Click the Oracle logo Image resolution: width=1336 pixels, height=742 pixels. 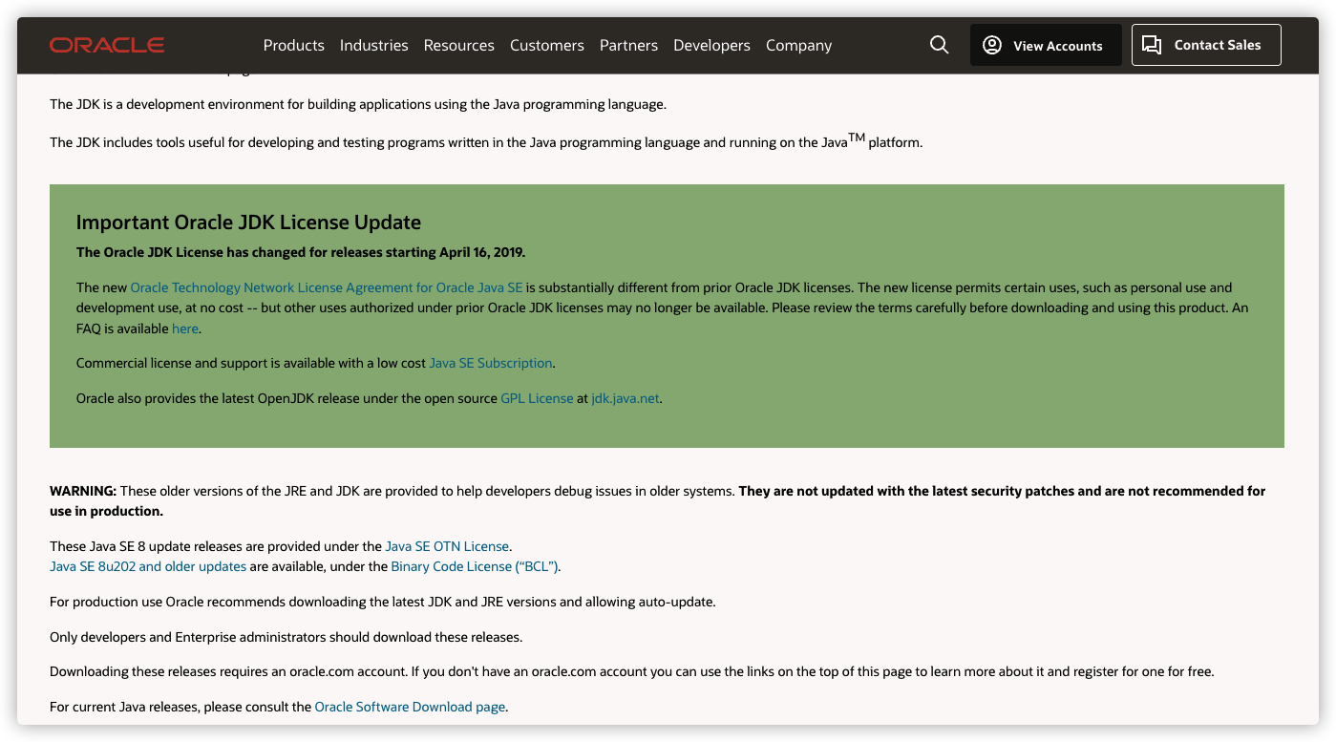pos(107,45)
